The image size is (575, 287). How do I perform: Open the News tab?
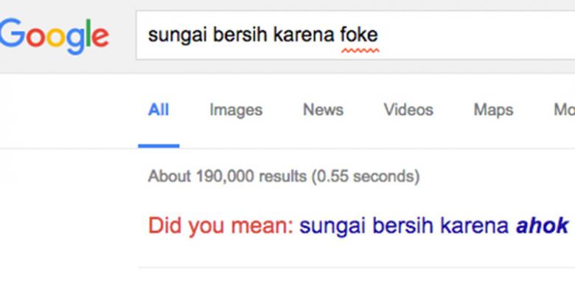click(323, 110)
